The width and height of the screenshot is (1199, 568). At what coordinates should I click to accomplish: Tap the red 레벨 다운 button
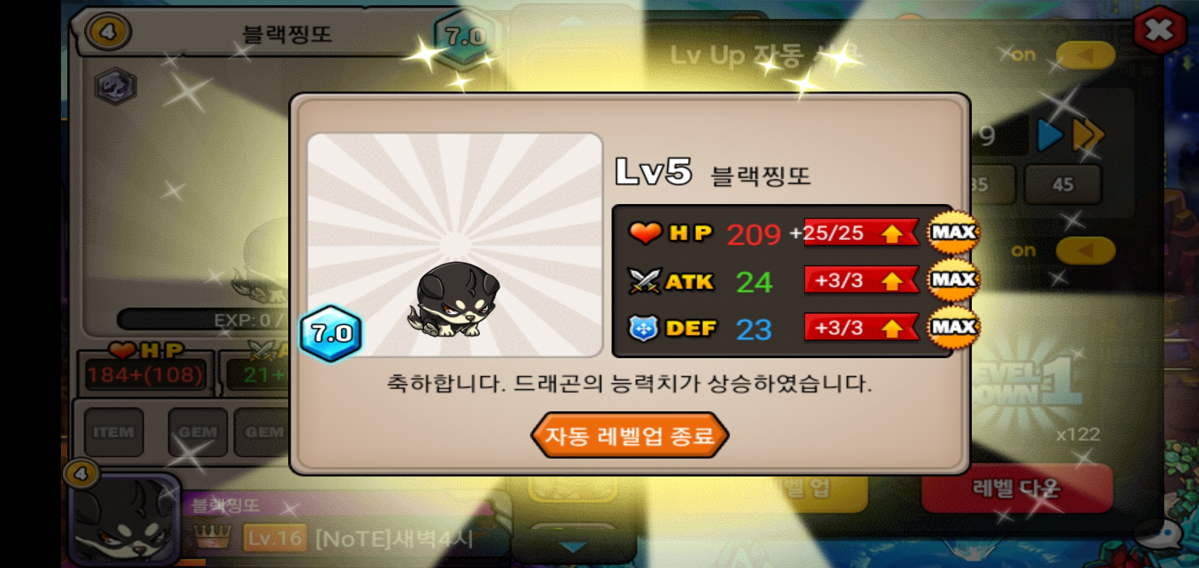point(1017,489)
